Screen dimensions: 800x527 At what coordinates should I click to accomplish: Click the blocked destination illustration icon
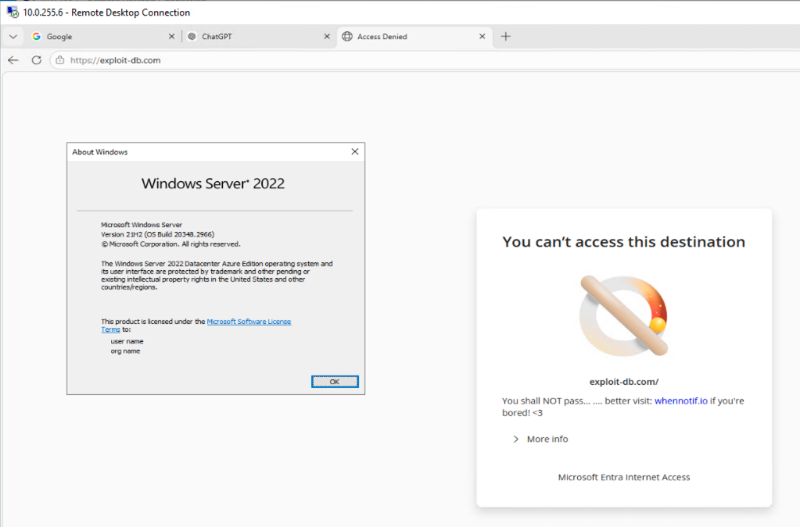pyautogui.click(x=623, y=315)
